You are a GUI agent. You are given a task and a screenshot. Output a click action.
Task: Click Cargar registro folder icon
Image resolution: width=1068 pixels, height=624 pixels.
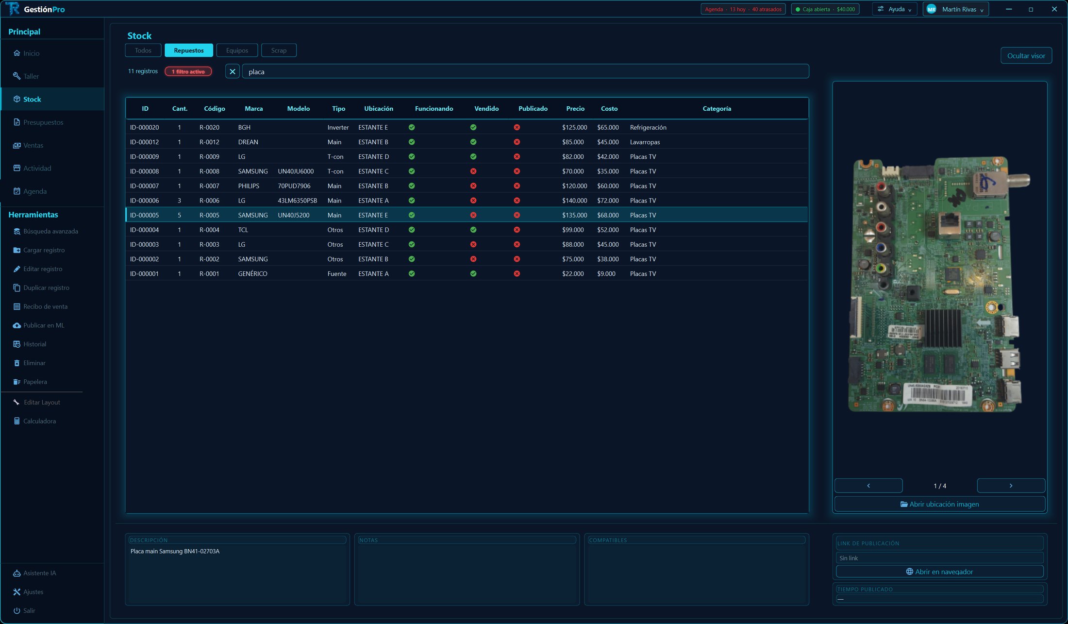click(17, 250)
